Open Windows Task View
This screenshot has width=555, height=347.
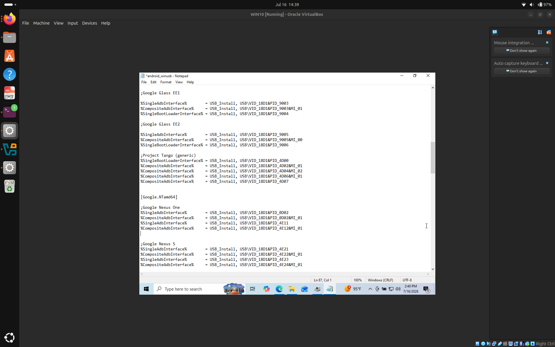[253, 289]
